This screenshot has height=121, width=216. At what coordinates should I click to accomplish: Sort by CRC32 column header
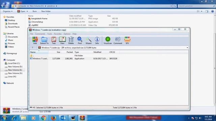point(114,52)
